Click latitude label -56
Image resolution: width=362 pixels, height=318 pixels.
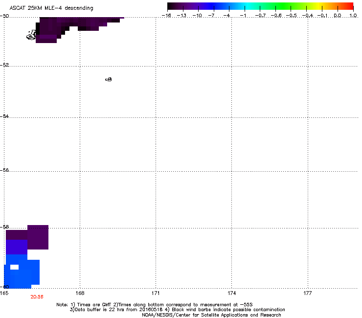click(x=4, y=170)
